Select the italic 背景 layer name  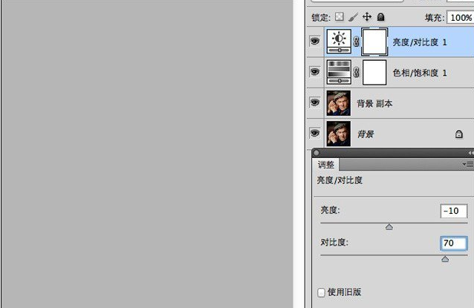[x=366, y=134]
